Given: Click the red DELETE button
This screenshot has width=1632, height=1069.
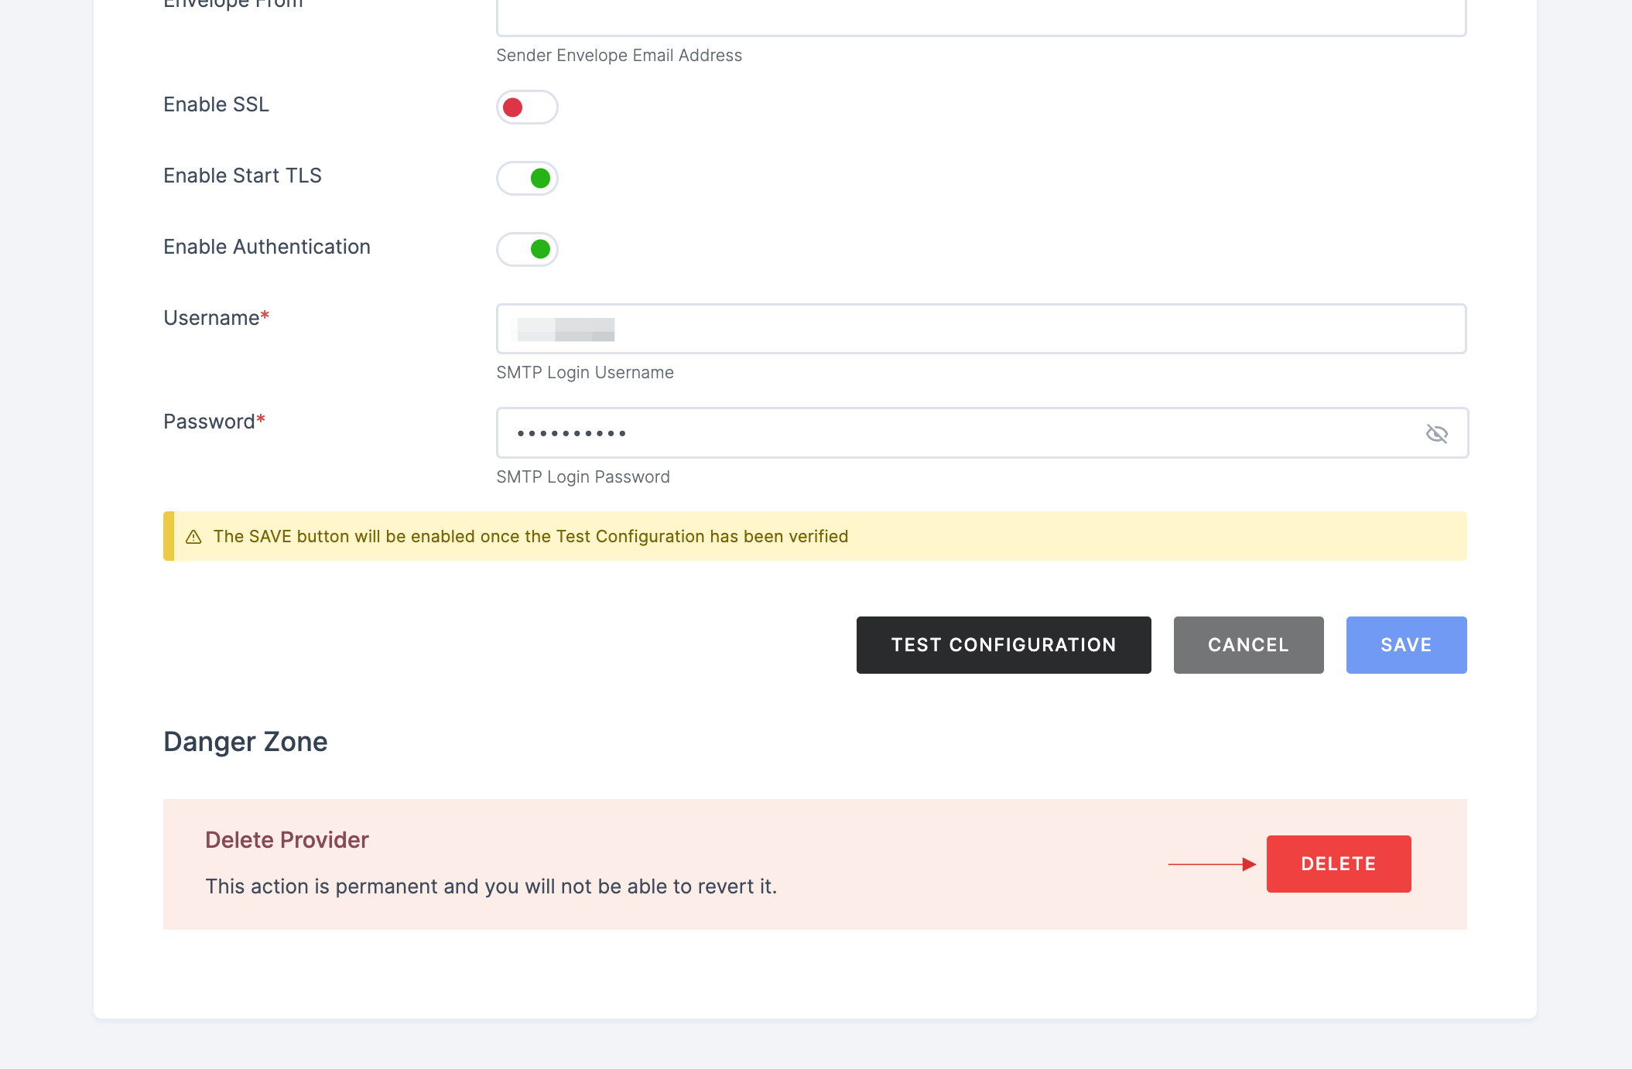Looking at the screenshot, I should coord(1339,864).
